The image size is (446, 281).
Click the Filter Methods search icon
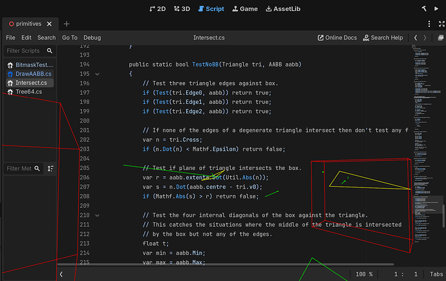click(x=37, y=169)
